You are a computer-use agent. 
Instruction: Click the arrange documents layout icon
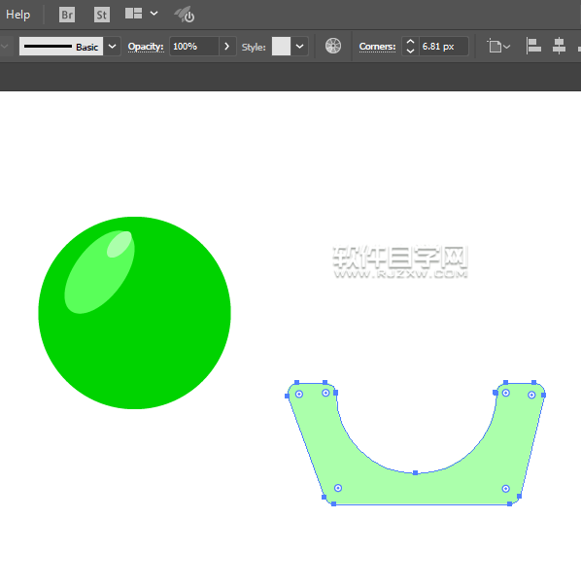click(133, 14)
